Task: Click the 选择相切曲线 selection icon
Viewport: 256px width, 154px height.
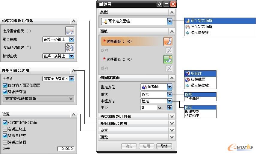Action: click(69, 48)
